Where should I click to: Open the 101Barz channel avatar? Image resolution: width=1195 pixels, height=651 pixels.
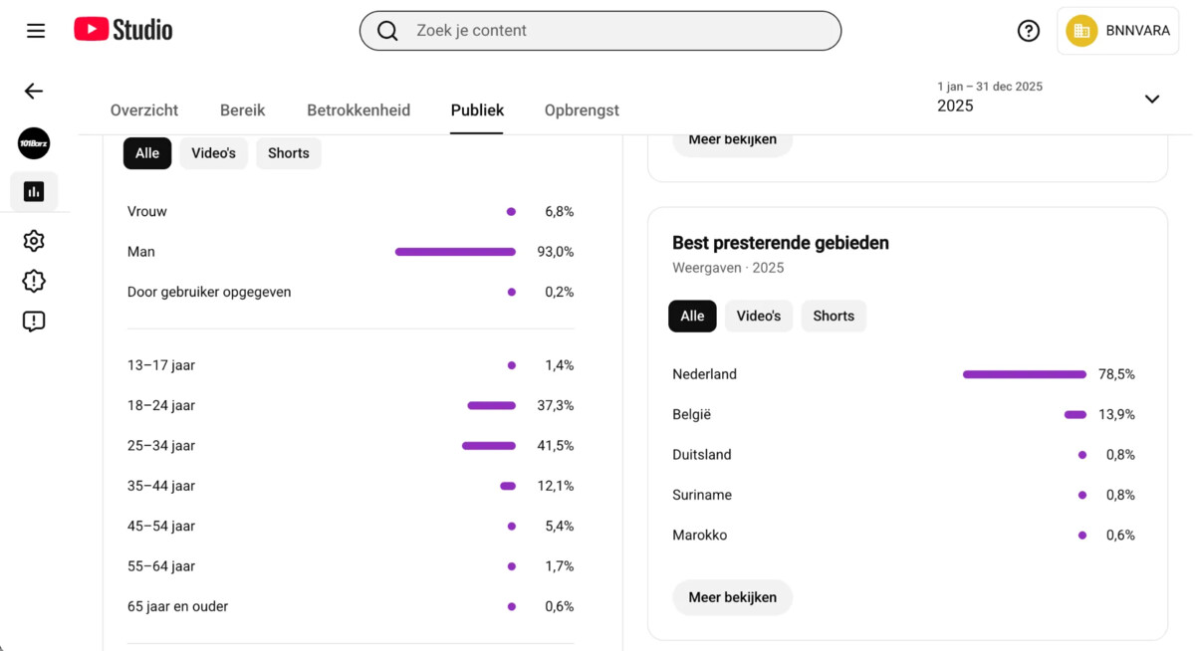pyautogui.click(x=34, y=143)
